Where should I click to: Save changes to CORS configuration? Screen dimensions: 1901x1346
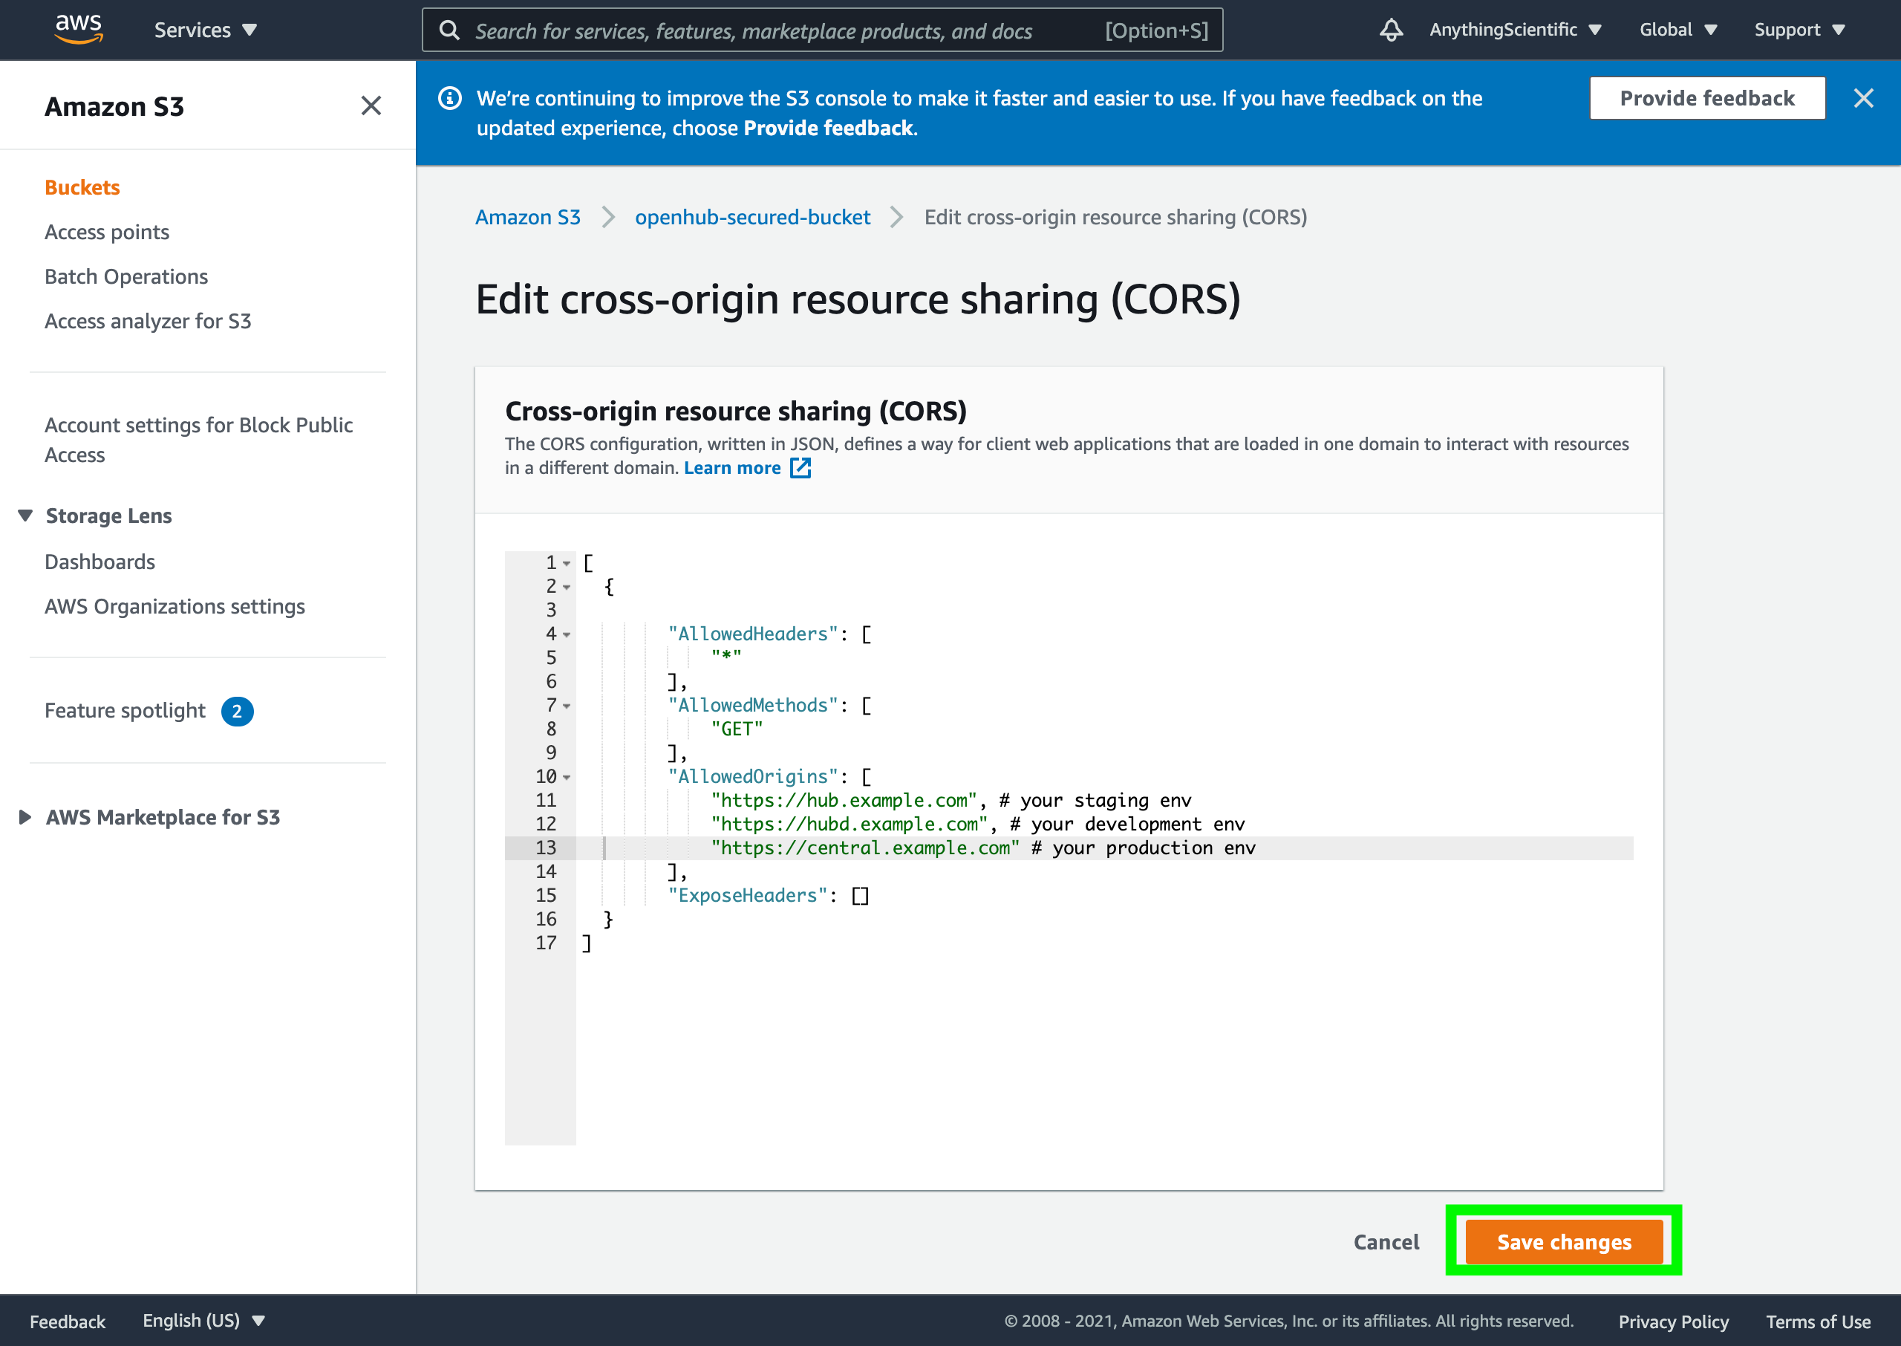[x=1563, y=1241]
